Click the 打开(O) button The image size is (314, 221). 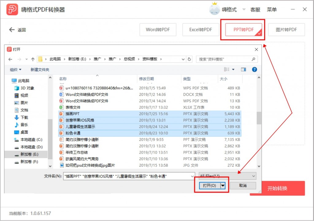click(x=209, y=185)
